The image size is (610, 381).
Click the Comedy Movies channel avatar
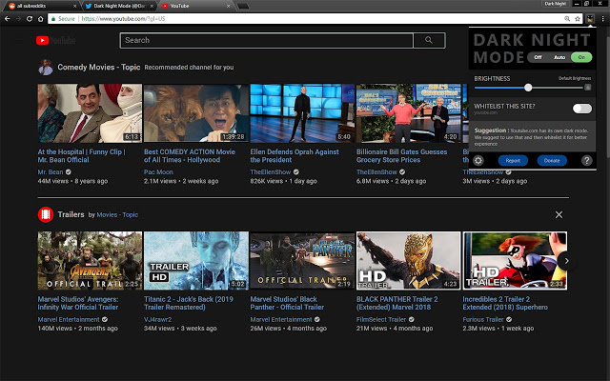(45, 68)
